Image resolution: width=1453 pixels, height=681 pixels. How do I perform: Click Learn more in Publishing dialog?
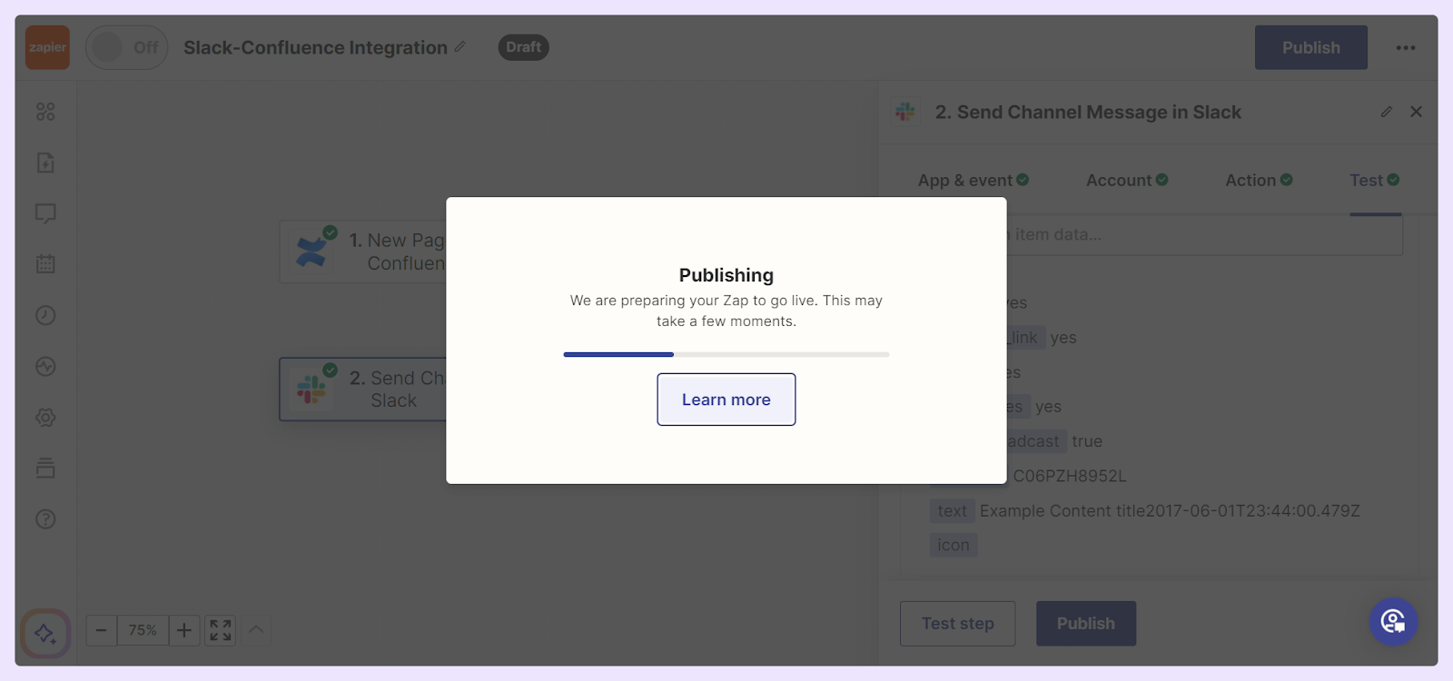coord(726,400)
